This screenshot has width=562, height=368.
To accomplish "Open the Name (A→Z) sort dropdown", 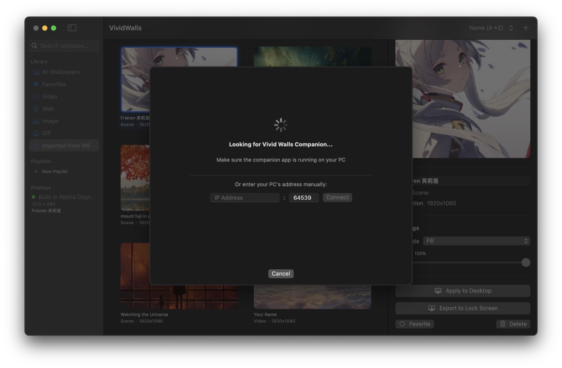I will [x=491, y=28].
